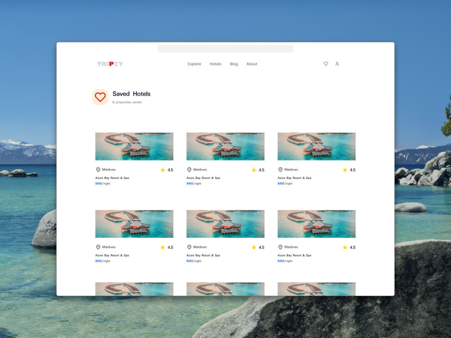Click the location pin in second-row right card
This screenshot has height=338, width=451.
tap(281, 247)
